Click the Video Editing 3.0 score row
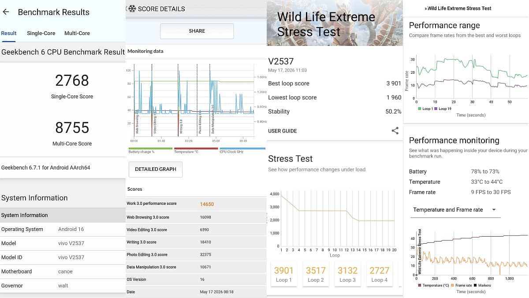Screen dimensions: 529x298 point(196,230)
